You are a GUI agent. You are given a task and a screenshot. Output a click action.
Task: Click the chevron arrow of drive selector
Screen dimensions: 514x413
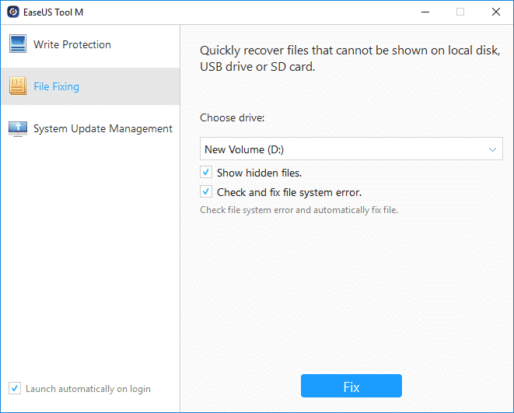pos(492,149)
